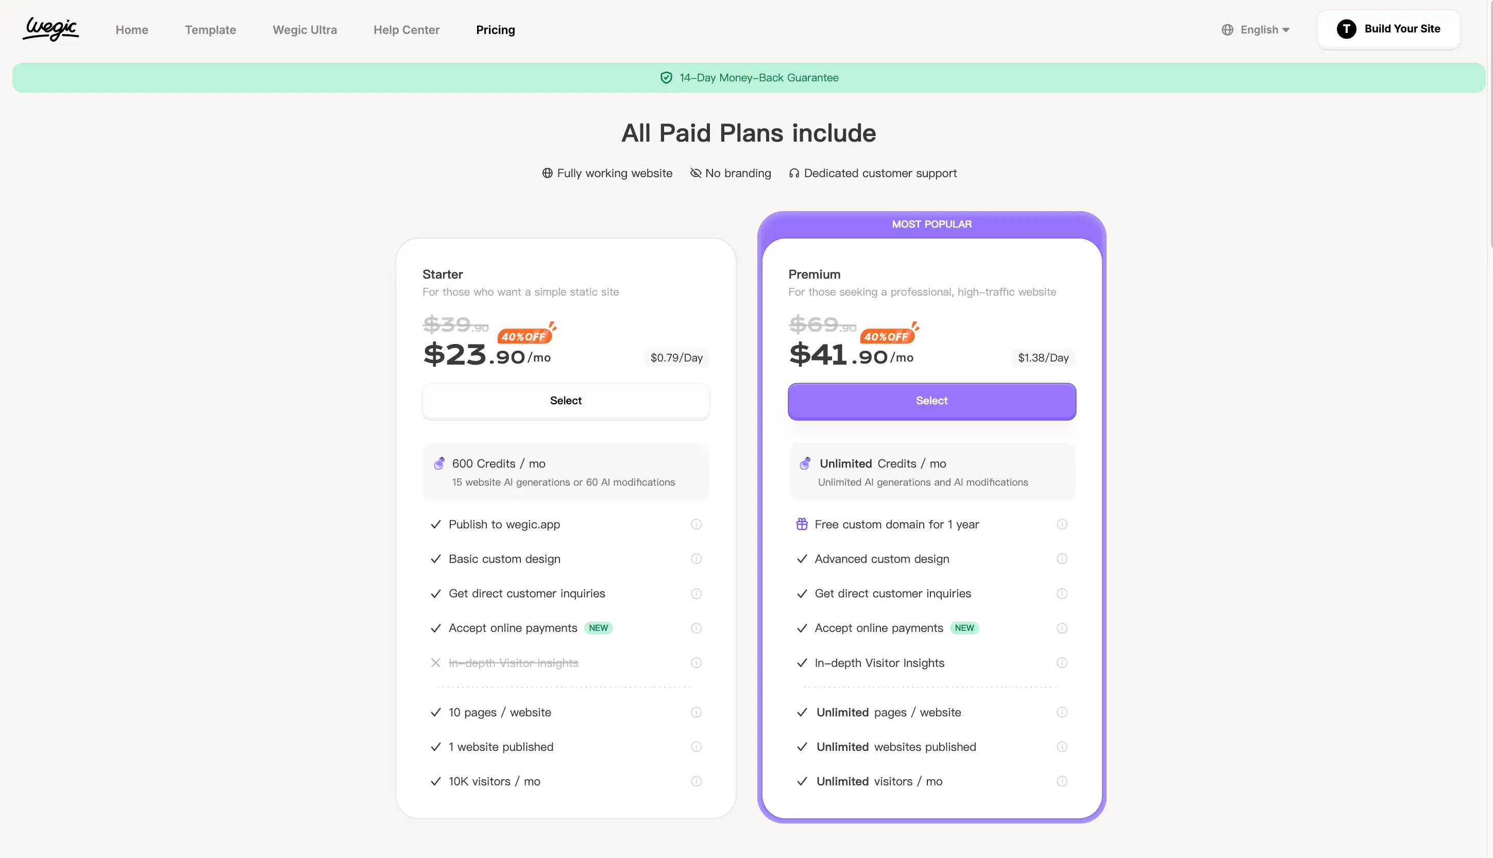
Task: Click info icon next to Basic custom design
Action: click(x=696, y=559)
